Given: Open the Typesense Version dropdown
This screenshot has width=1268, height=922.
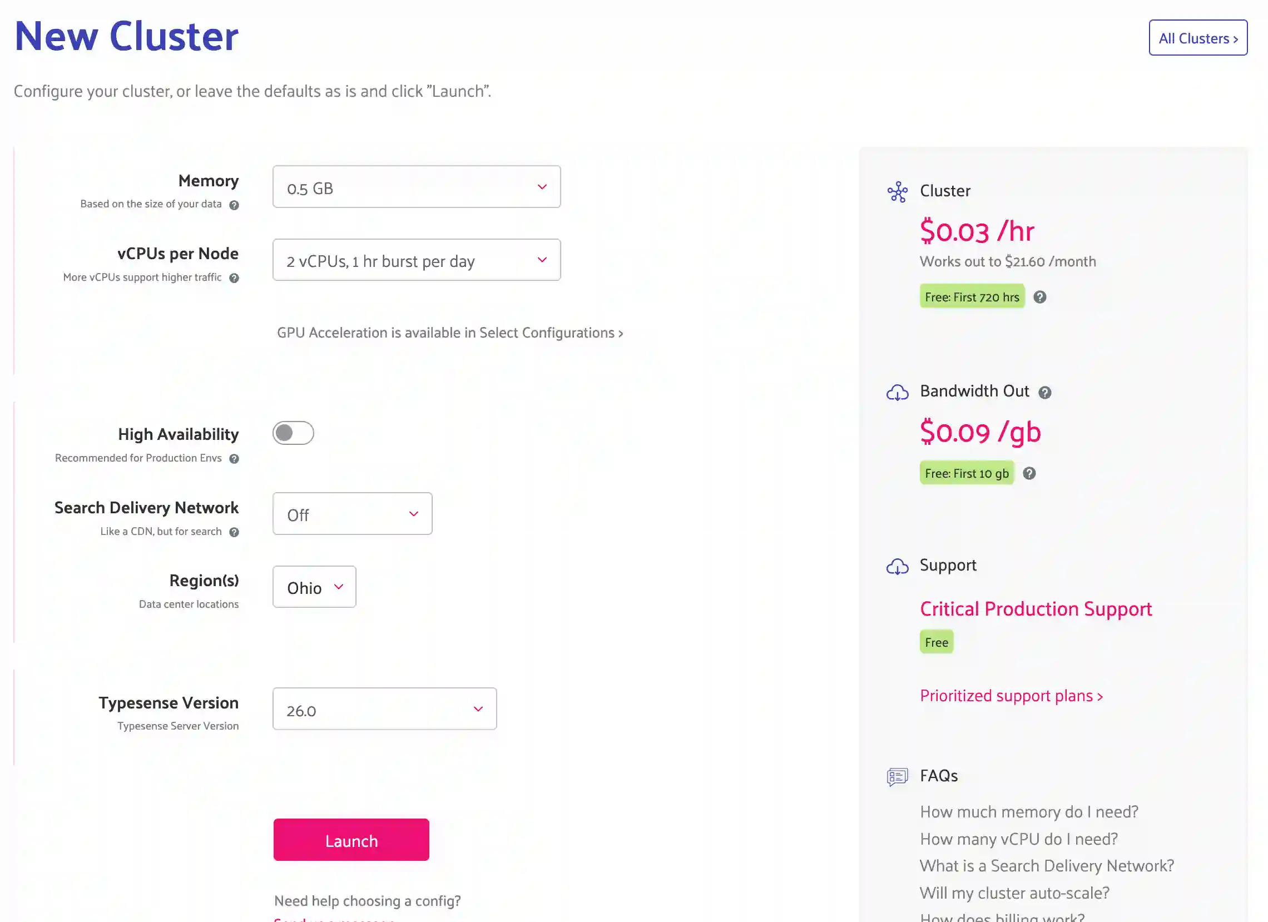Looking at the screenshot, I should 384,709.
